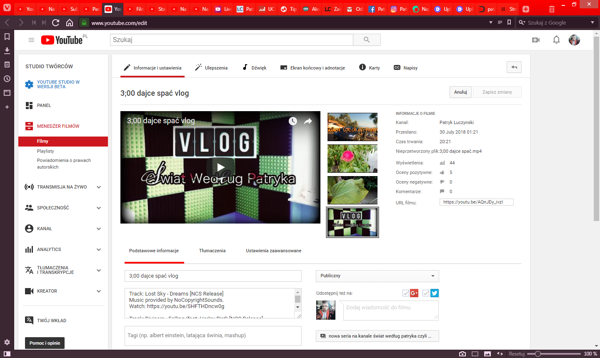Expand Tłumaczenia i transkrypcje section
This screenshot has width=600, height=358.
[x=99, y=270]
